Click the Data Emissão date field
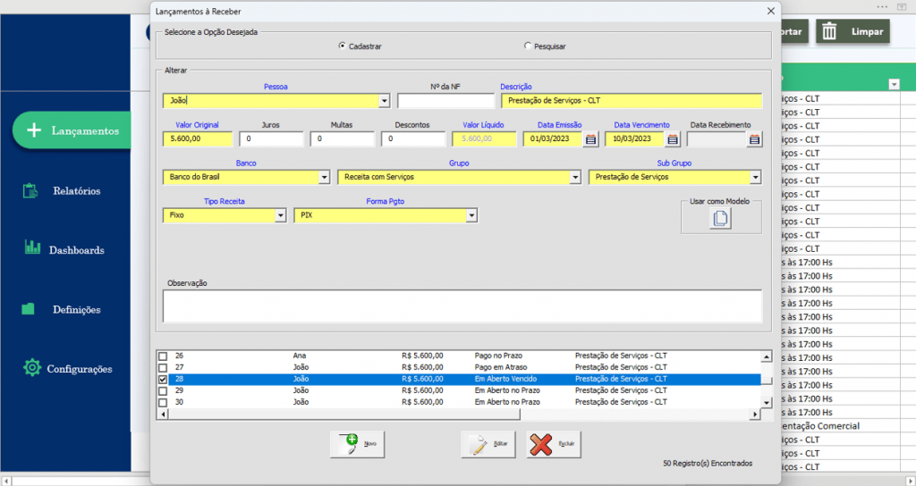Viewport: 916px width, 486px height. click(553, 138)
